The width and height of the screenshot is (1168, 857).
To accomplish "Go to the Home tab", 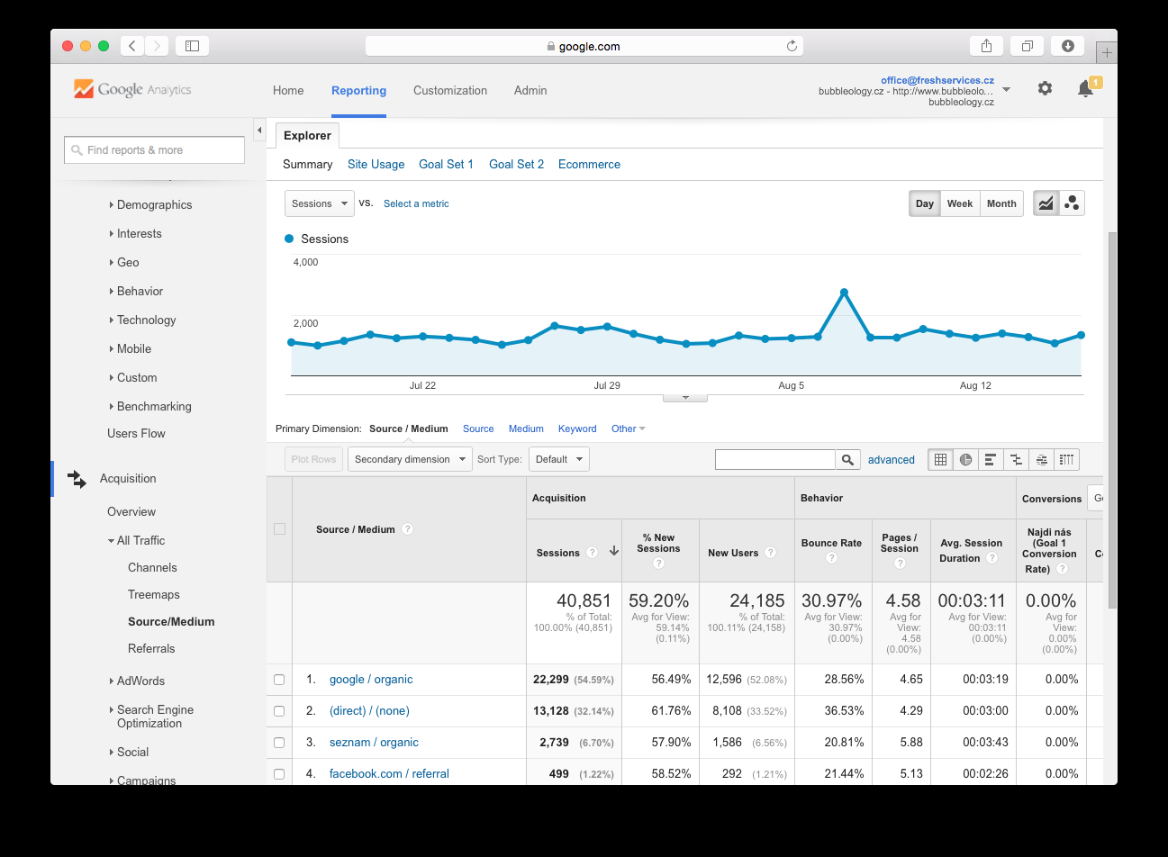I will click(288, 90).
